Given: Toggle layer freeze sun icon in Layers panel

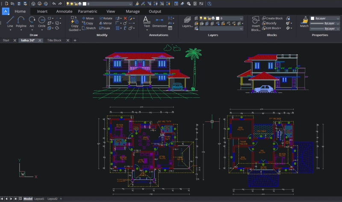Looking at the screenshot, I should [206, 18].
